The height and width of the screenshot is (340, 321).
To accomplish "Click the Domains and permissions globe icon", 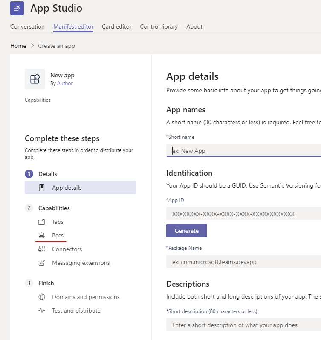I will coord(42,297).
